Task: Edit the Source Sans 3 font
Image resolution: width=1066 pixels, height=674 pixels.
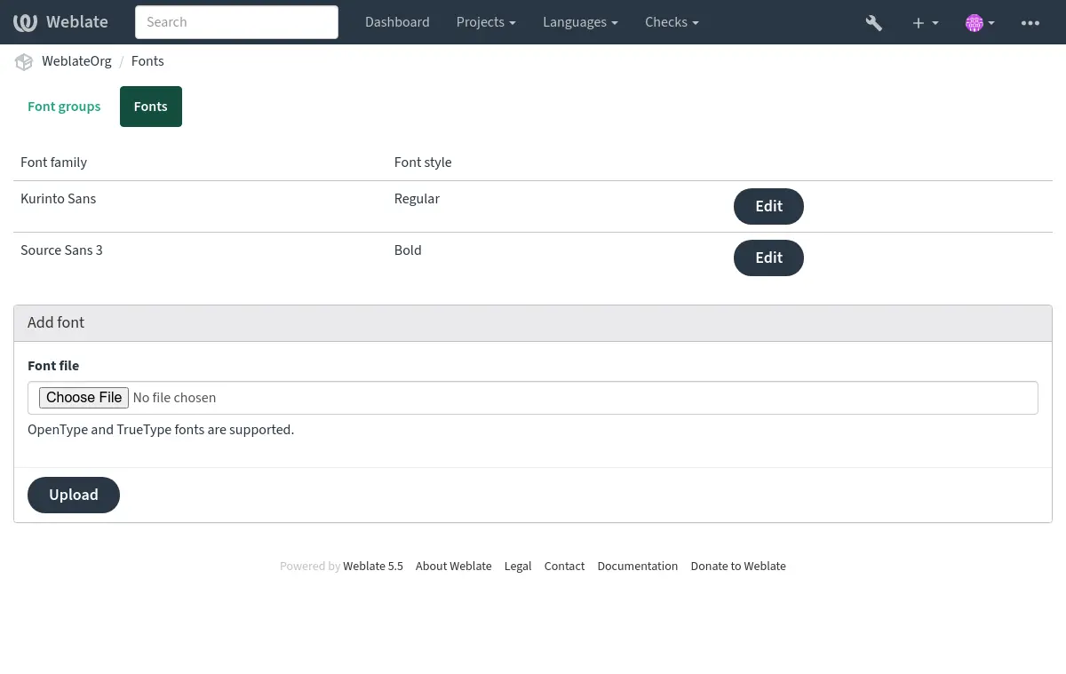Action: tap(768, 258)
